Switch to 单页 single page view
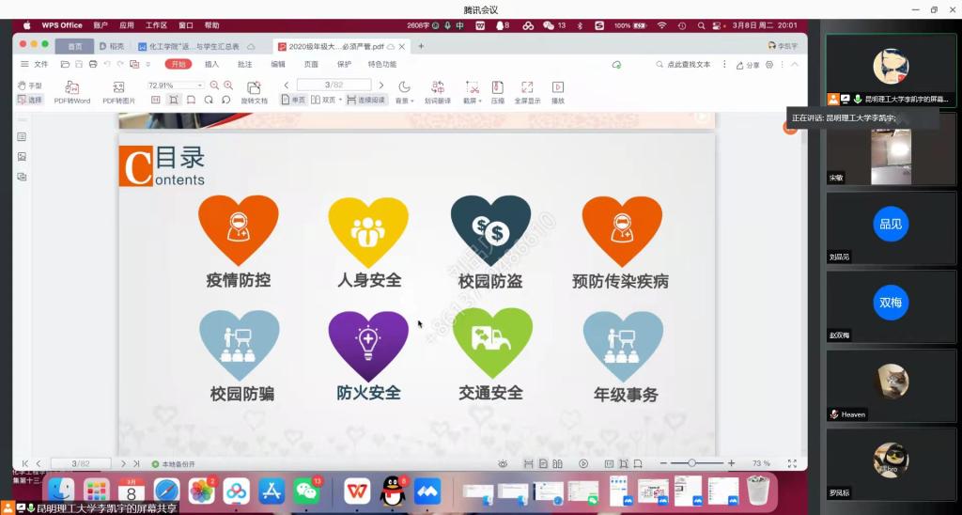Screen dimensions: 962x515 coord(294,100)
